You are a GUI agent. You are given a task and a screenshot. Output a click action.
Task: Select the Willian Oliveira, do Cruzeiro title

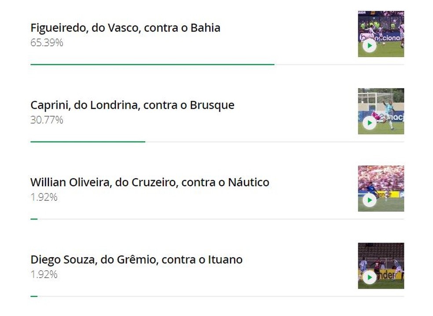(x=150, y=182)
